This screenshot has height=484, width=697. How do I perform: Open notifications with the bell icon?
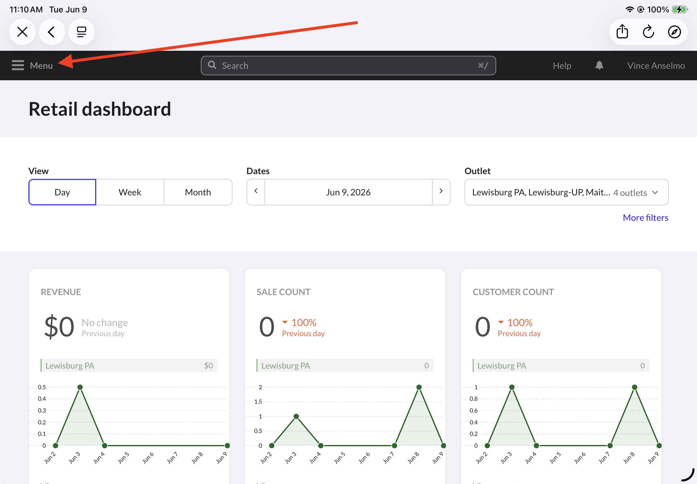[x=599, y=65]
